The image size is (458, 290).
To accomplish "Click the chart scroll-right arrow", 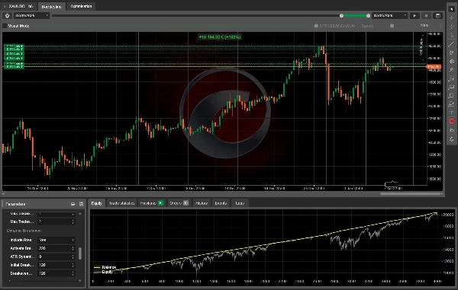I will pyautogui.click(x=442, y=193).
